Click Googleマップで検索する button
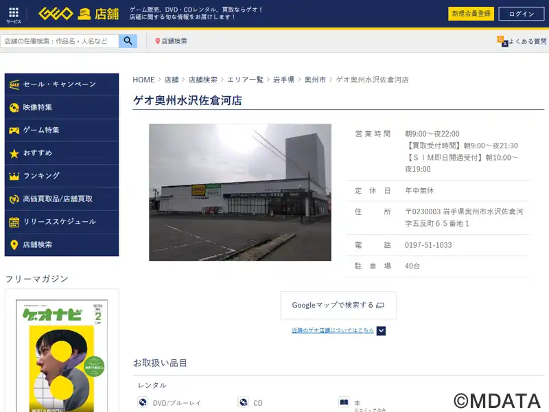Screen dimensions: 549x412 tap(338, 305)
